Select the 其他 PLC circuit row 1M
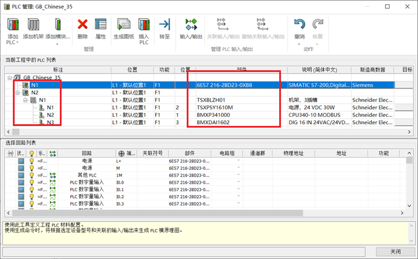The width and height of the screenshot is (418, 259). pos(205,175)
